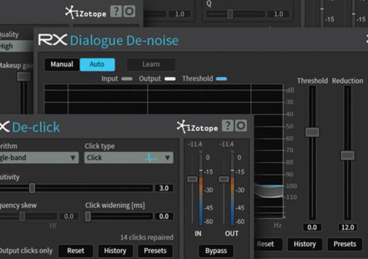Click the Reduction value field showing 12.0

[x=348, y=227]
